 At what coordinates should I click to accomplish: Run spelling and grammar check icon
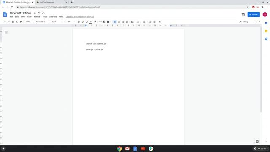point(17,22)
